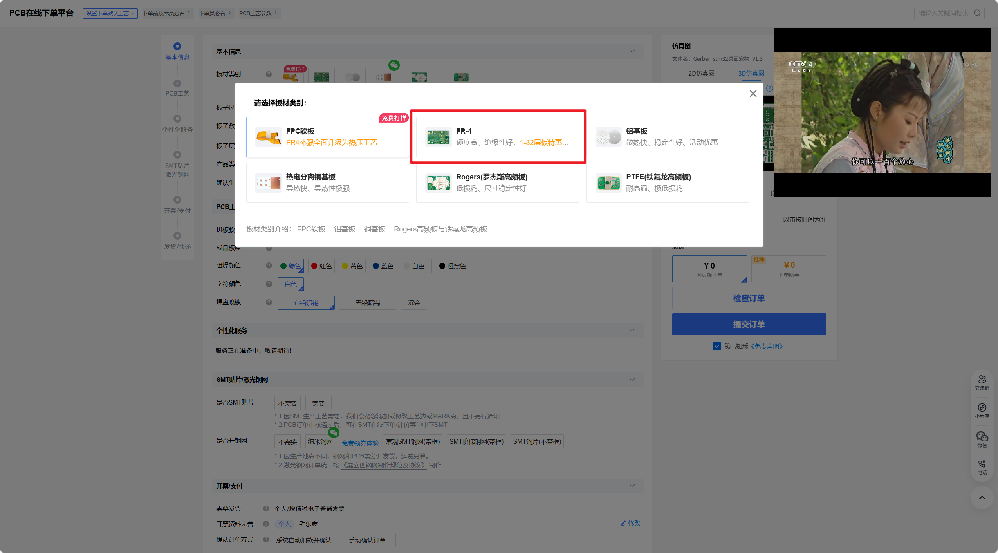Focus the keyword search input field
Screen dimensions: 998x553
click(x=944, y=13)
